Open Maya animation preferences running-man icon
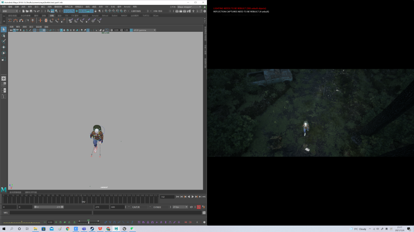Viewport: 414px width, 232px height. tap(203, 207)
